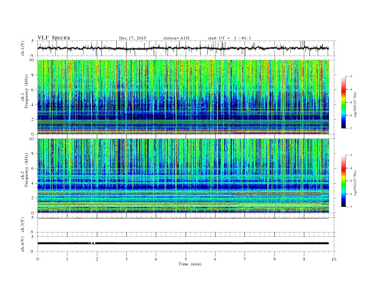Click the "-7" label on ch.1 color bar

pyautogui.click(x=350, y=128)
